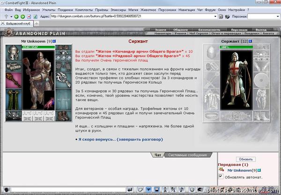Toggle the Обновлять автомат. checkbox
The width and height of the screenshot is (281, 195).
(x=221, y=176)
